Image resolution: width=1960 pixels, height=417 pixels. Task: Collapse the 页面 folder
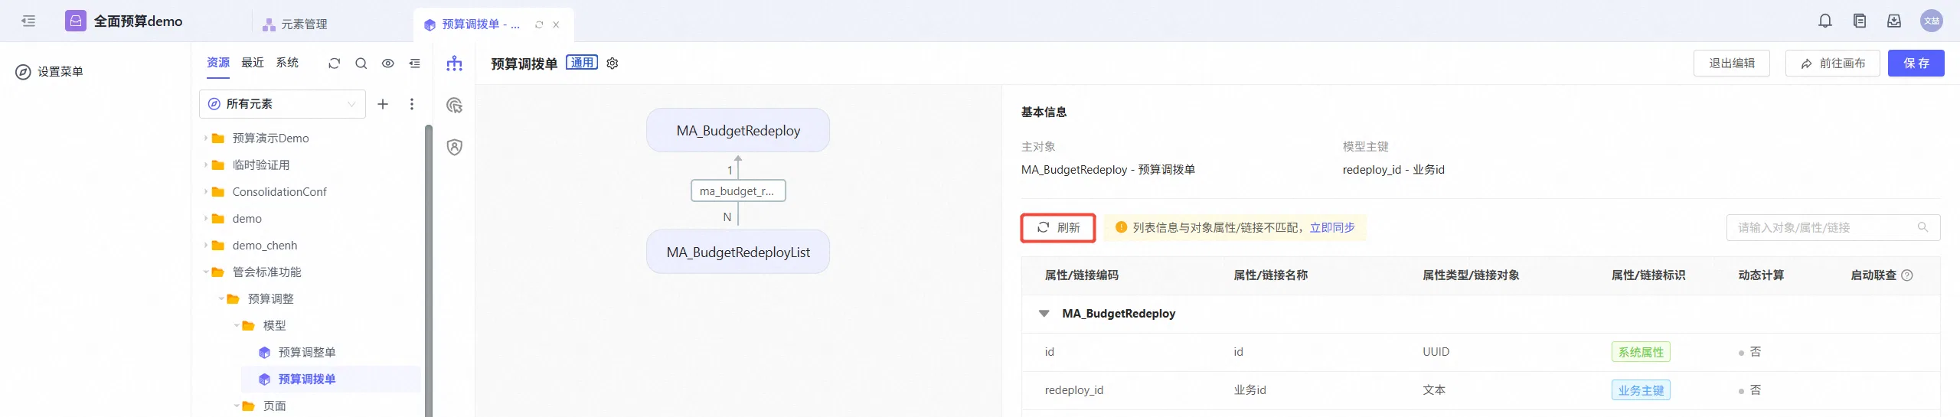237,406
